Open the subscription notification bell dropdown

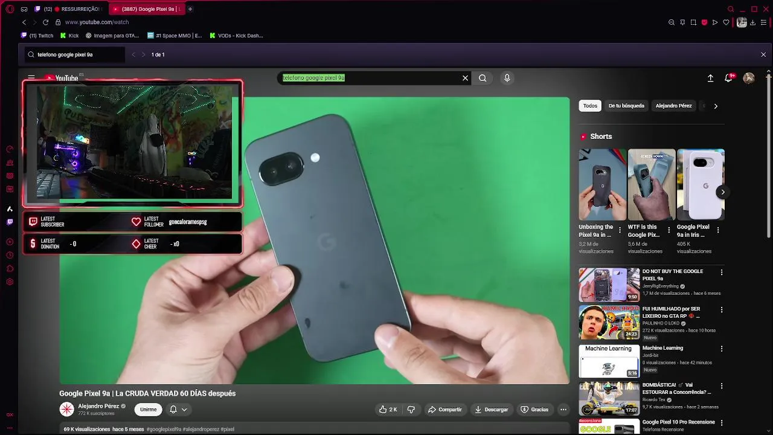coord(178,410)
